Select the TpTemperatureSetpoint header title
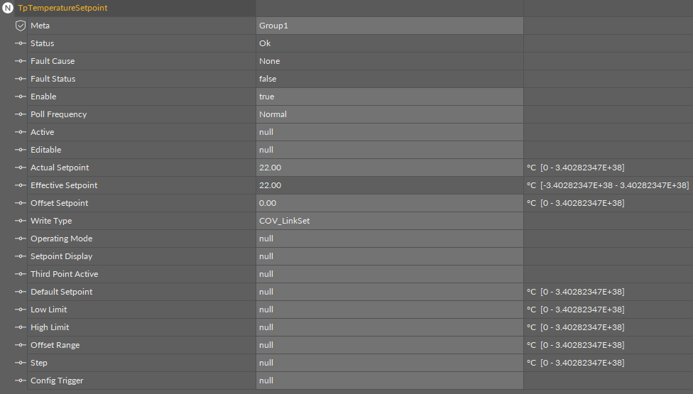The height and width of the screenshot is (394, 693). coord(62,8)
